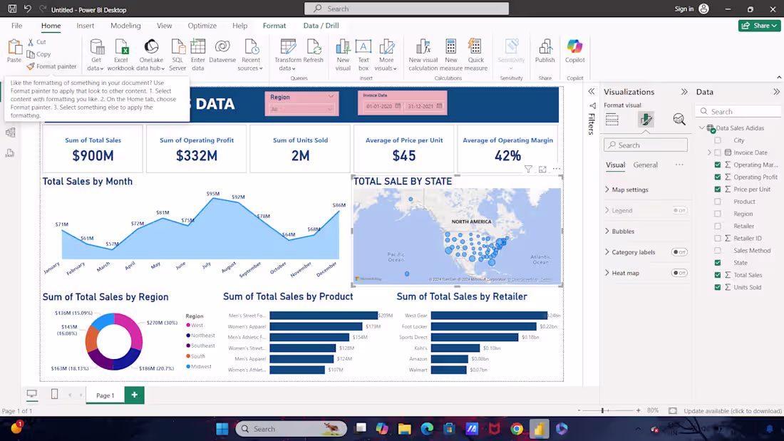Add a new report page with plus button
The width and height of the screenshot is (784, 441).
(133, 394)
